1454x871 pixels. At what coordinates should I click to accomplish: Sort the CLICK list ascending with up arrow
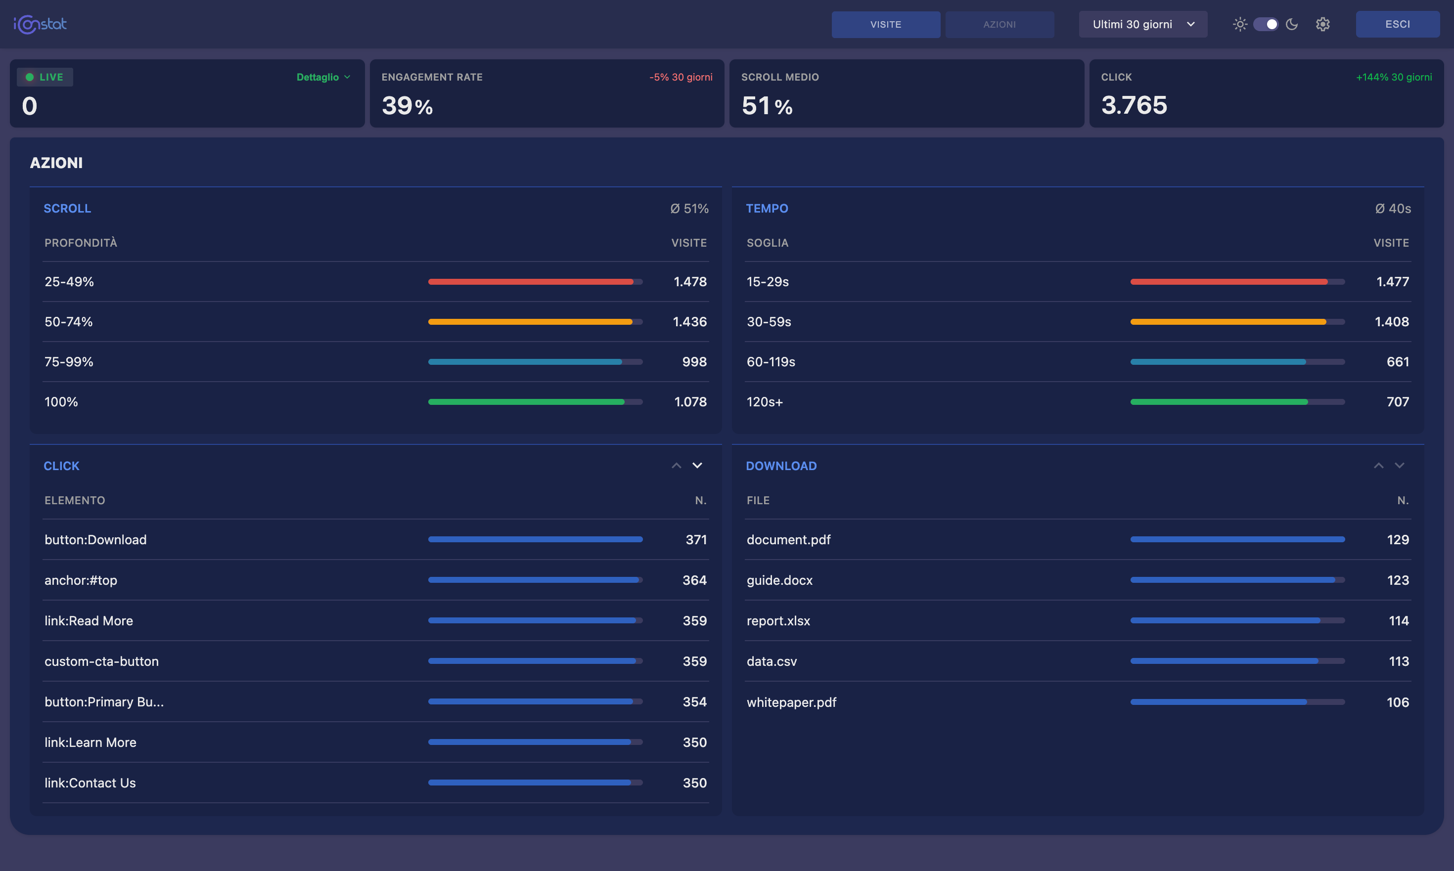[676, 466]
